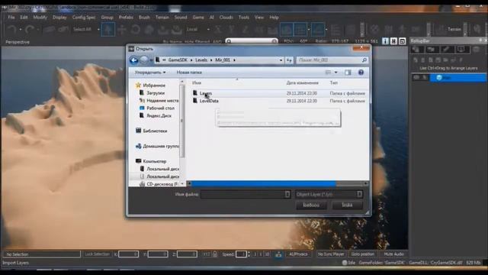The image size is (488, 275).
Task: Click the refresh button next to the address bar
Action: 289,60
